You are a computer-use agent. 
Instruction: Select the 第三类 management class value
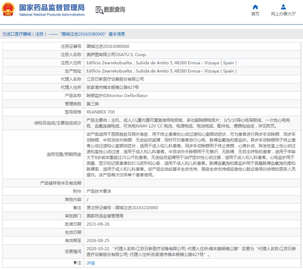pos(93,104)
